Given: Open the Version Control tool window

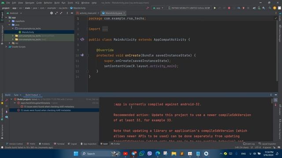Looking at the screenshot, I should 15,144.
